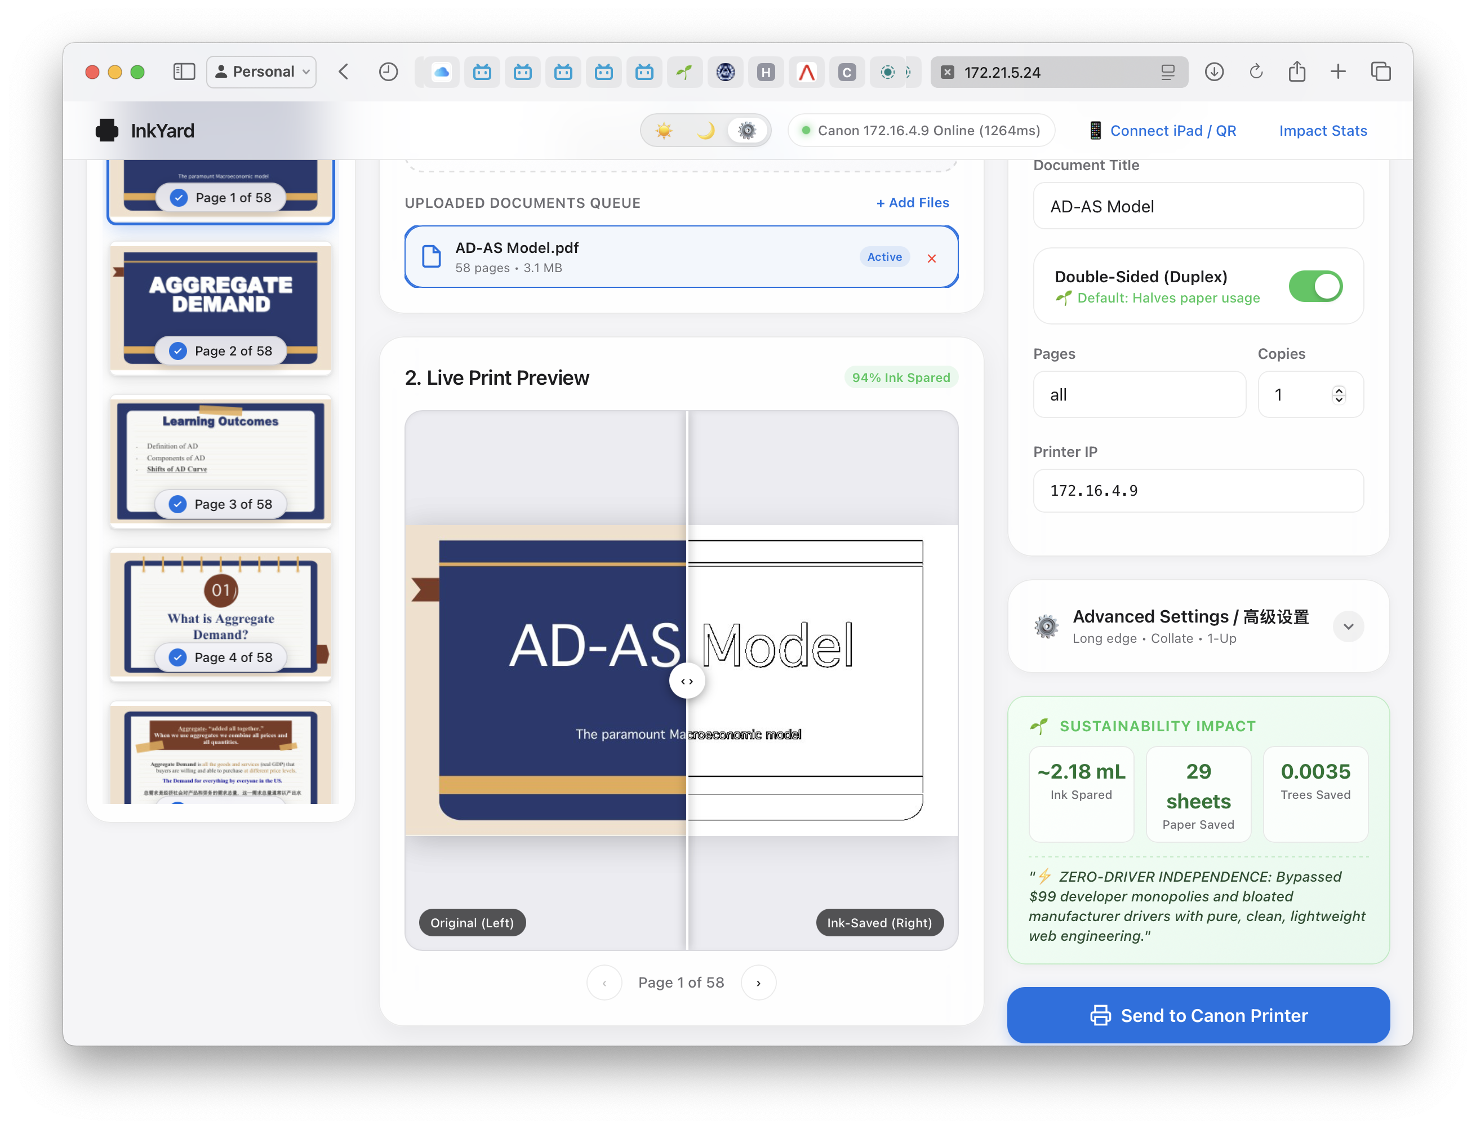
Task: Open the iCloud tab in tab bar
Action: click(441, 72)
